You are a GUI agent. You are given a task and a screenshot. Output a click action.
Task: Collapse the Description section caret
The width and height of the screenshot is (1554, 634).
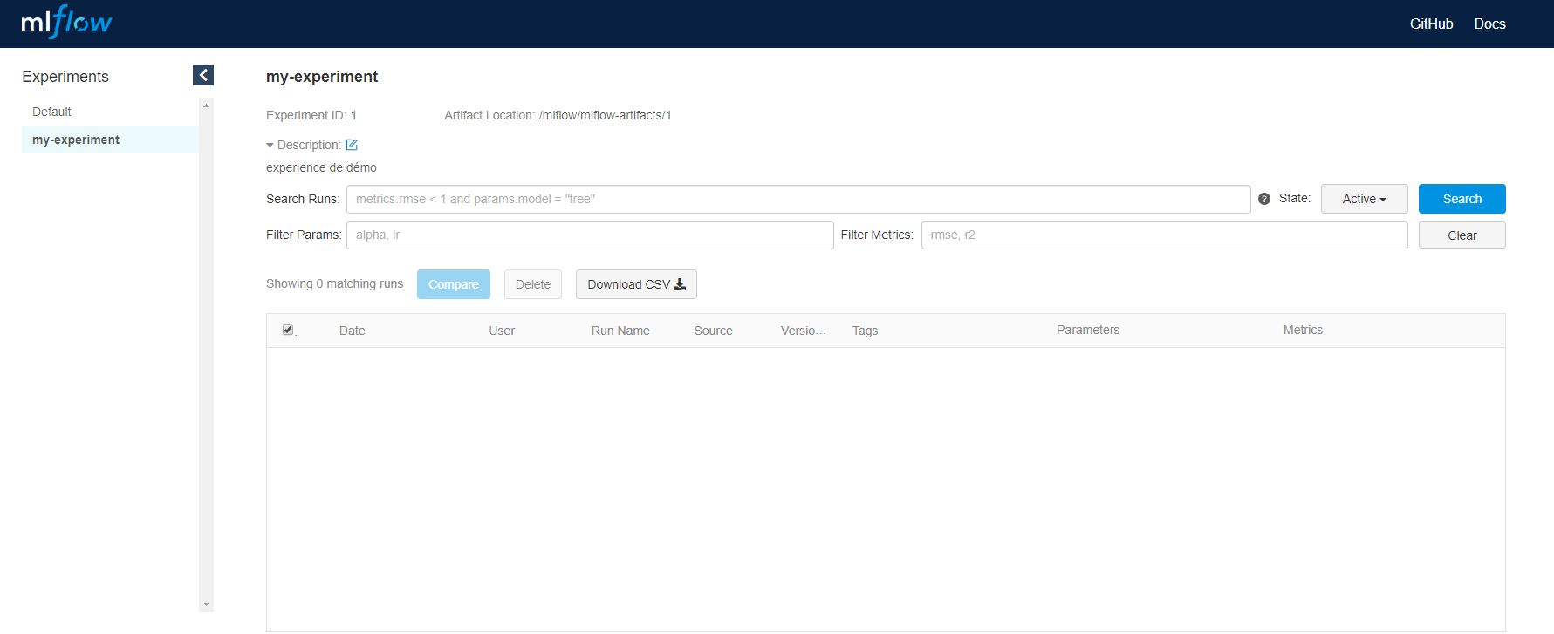point(270,146)
